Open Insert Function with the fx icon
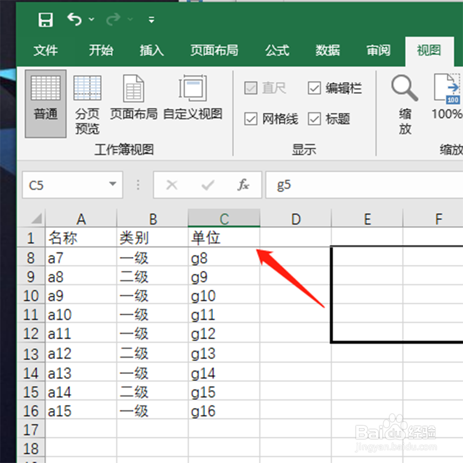The width and height of the screenshot is (463, 463). click(243, 185)
